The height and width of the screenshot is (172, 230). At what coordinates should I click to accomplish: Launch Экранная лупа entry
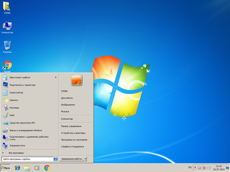[x=30, y=145]
